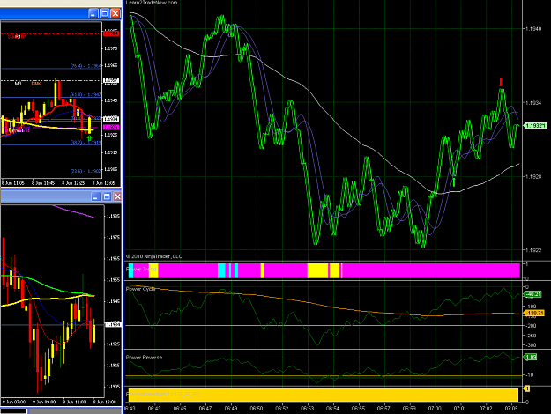
Task: Click the Power Cycle indicator label
Action: pyautogui.click(x=140, y=289)
